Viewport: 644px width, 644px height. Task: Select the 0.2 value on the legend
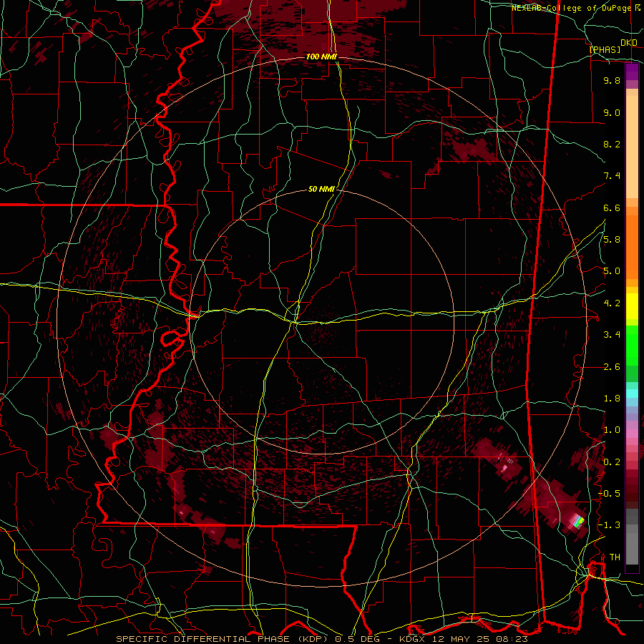click(612, 462)
